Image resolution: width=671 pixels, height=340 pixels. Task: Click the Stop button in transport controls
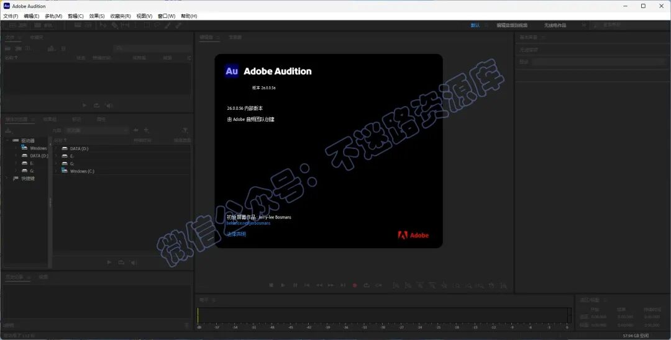pyautogui.click(x=271, y=285)
